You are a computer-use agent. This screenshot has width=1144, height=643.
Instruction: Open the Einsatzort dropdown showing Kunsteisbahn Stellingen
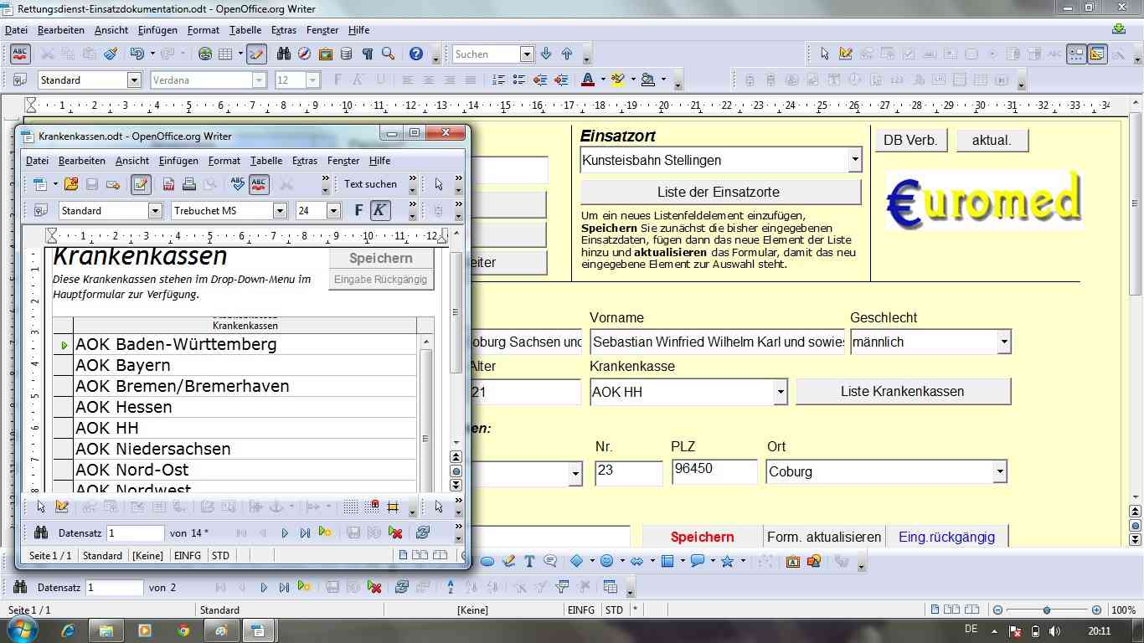pyautogui.click(x=855, y=159)
